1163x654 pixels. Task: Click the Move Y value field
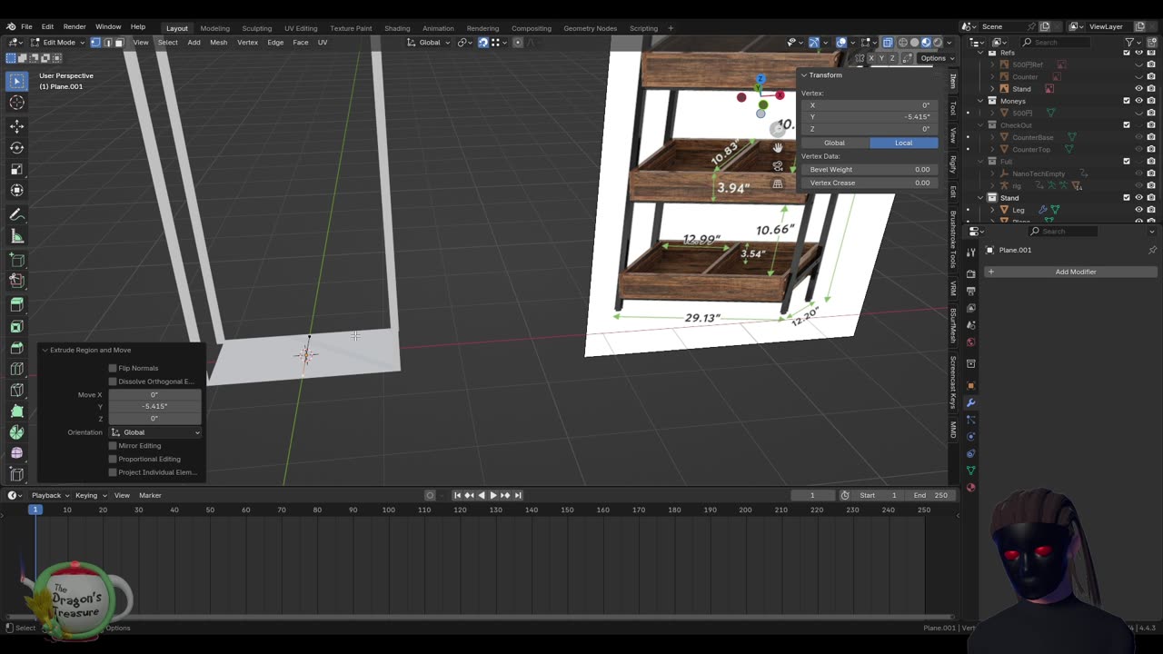pyautogui.click(x=154, y=406)
